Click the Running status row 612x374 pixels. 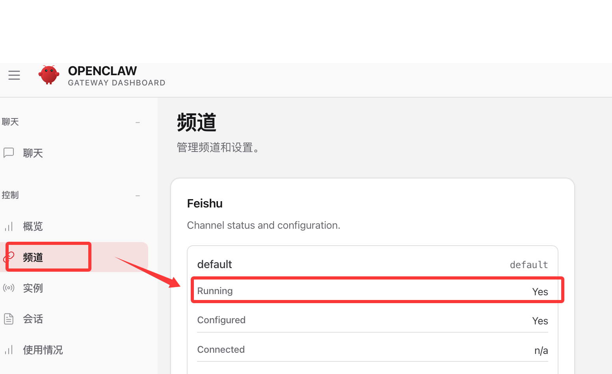click(372, 291)
